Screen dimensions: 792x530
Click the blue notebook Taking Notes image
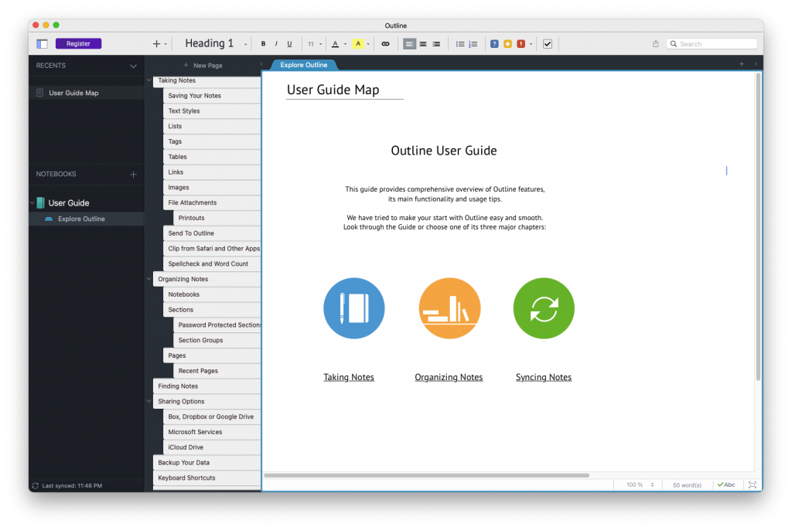(x=354, y=308)
